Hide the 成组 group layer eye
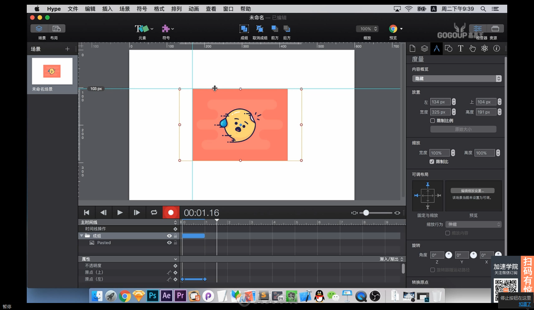 tap(169, 236)
